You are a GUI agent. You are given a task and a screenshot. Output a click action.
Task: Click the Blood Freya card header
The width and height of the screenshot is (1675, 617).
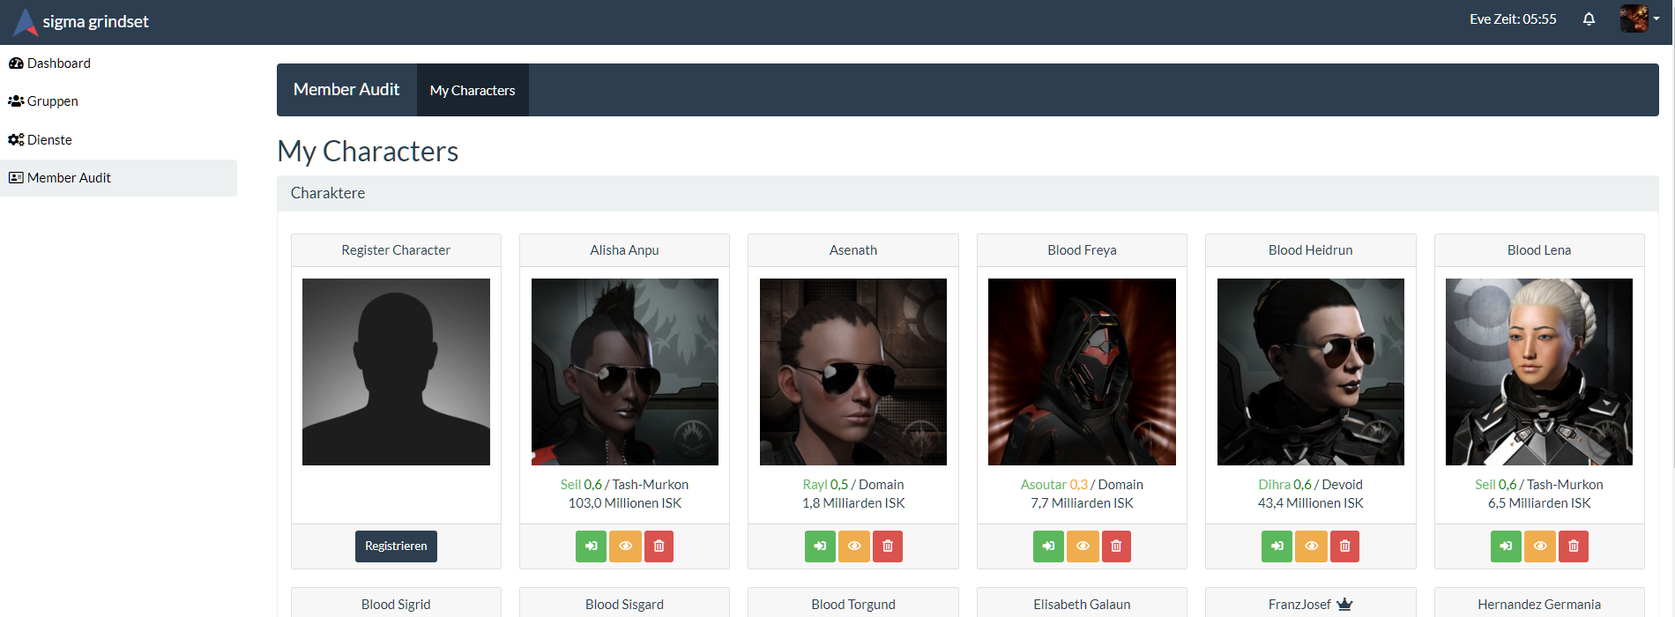click(x=1082, y=250)
